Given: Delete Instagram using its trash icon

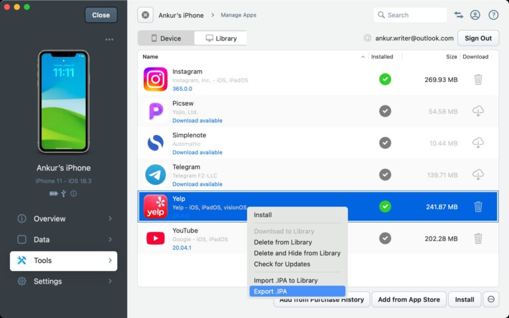Looking at the screenshot, I should click(478, 79).
